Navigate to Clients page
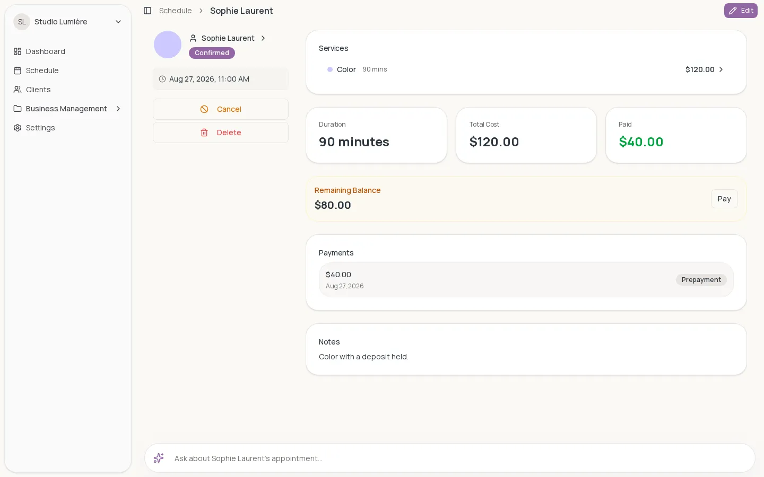Image resolution: width=764 pixels, height=477 pixels. 68,90
